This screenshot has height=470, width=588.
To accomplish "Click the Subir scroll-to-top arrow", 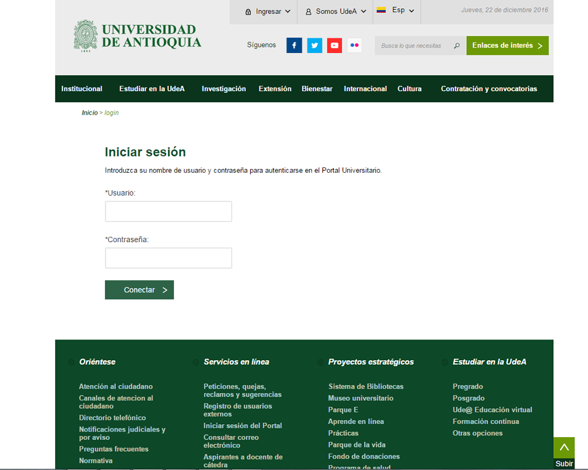I will 564,448.
